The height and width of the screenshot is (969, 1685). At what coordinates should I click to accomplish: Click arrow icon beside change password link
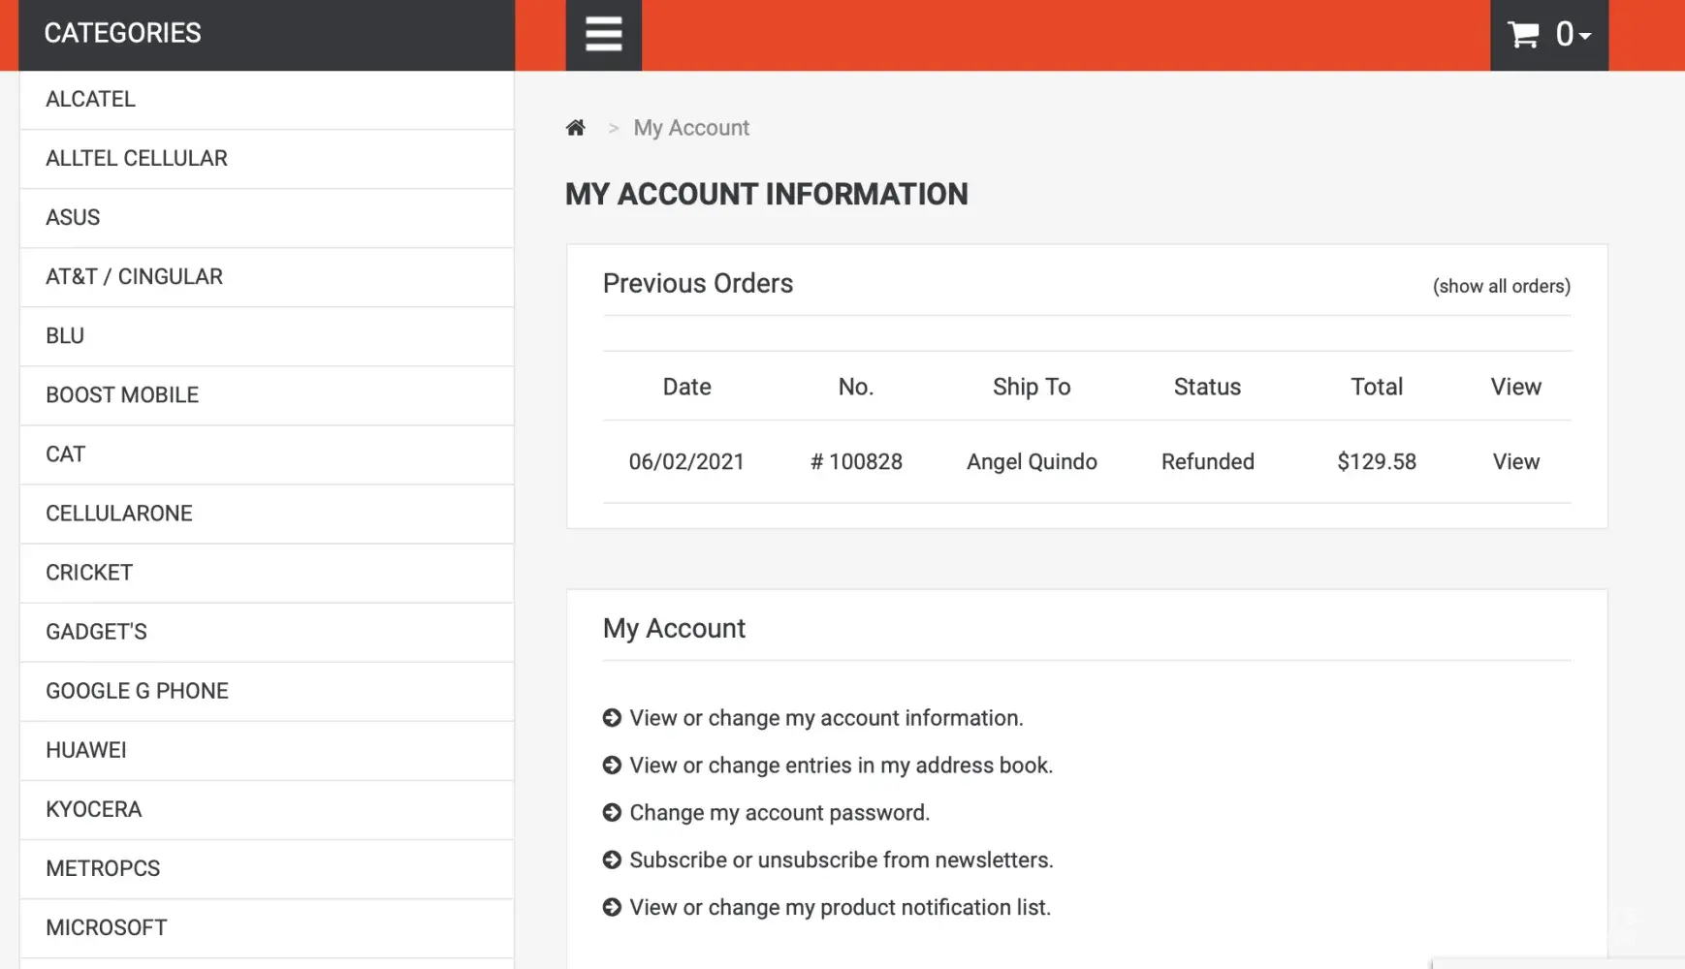click(x=612, y=813)
